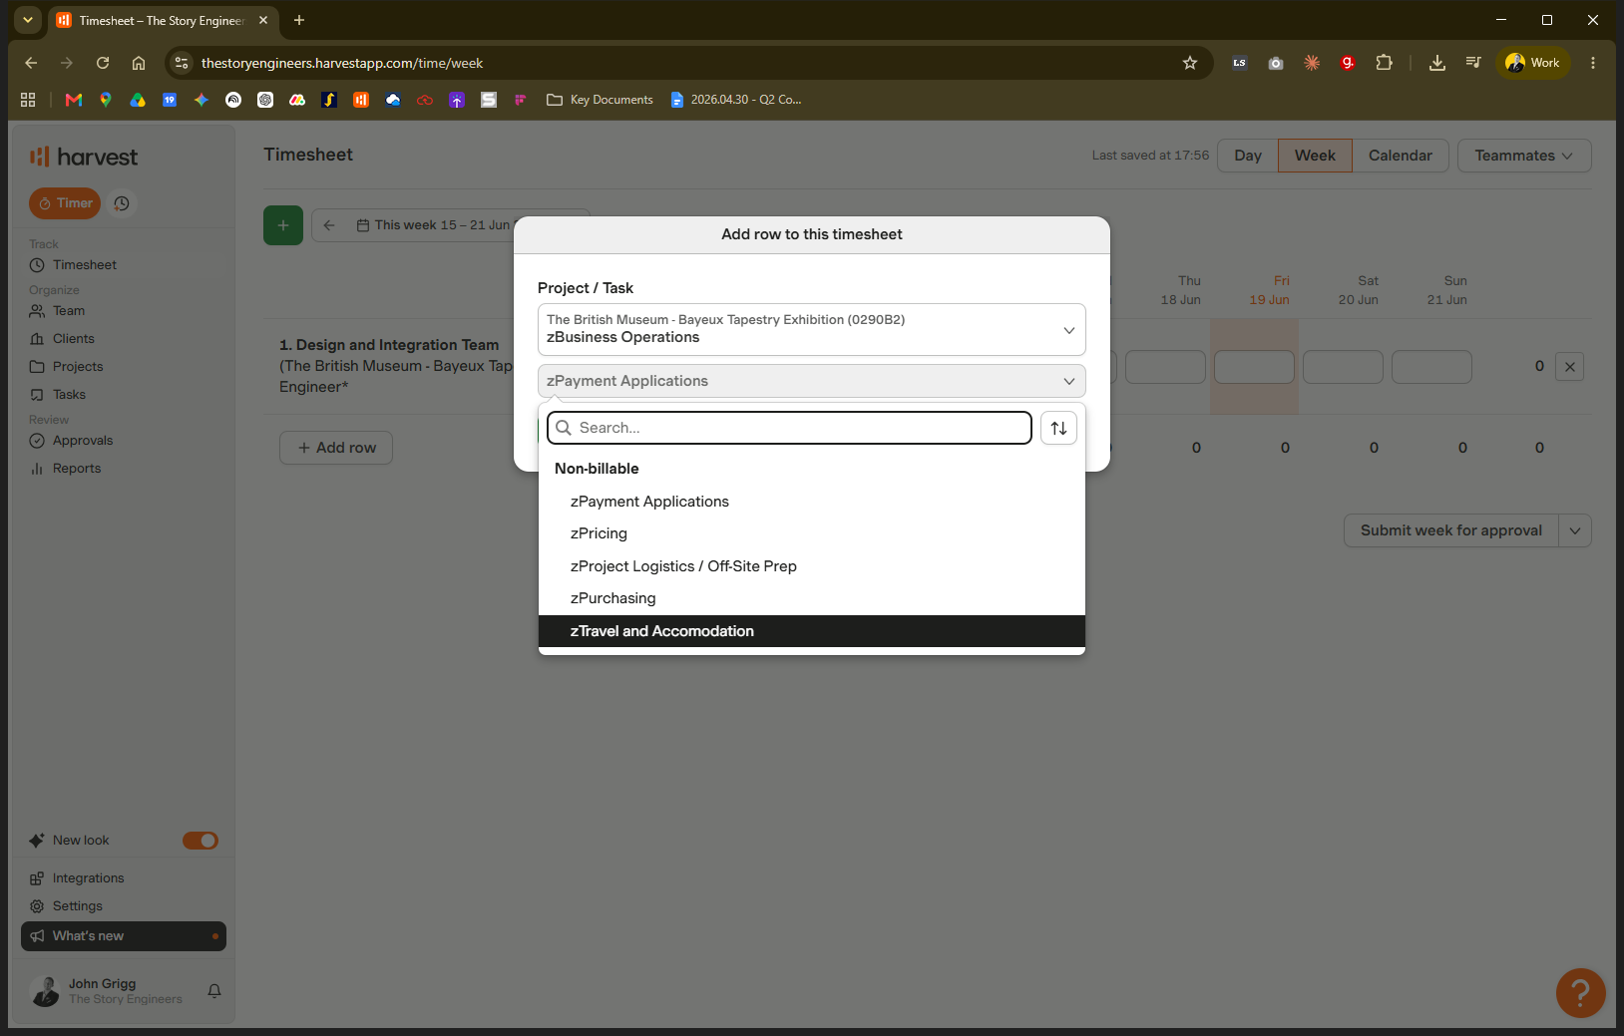The image size is (1624, 1036).
Task: Open a new browser tab
Action: click(299, 20)
